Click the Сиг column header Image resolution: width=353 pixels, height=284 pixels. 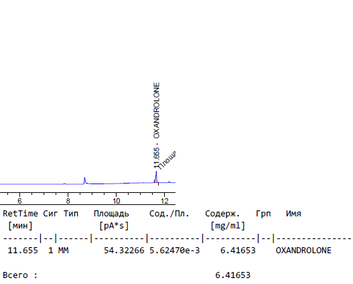50,214
